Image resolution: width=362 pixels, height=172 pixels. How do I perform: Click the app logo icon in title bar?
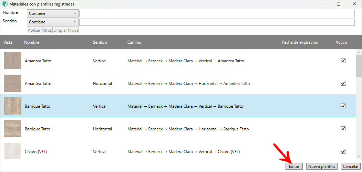pos(4,4)
